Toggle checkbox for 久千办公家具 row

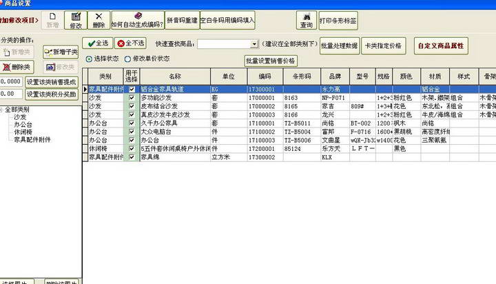point(132,123)
